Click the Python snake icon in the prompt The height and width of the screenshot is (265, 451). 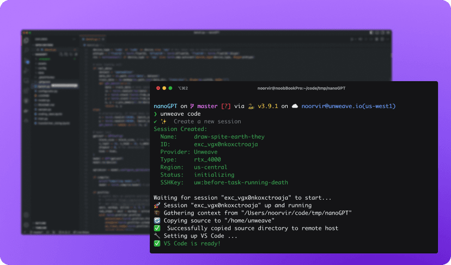click(x=251, y=106)
